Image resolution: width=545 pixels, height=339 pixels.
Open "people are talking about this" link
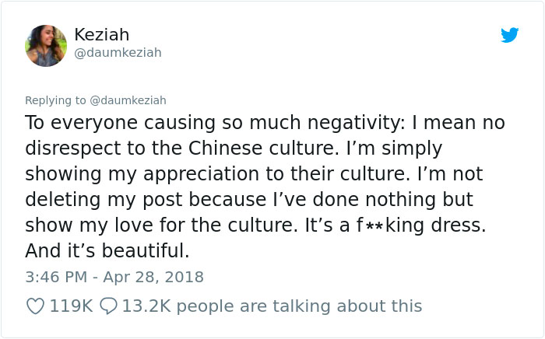click(x=297, y=306)
